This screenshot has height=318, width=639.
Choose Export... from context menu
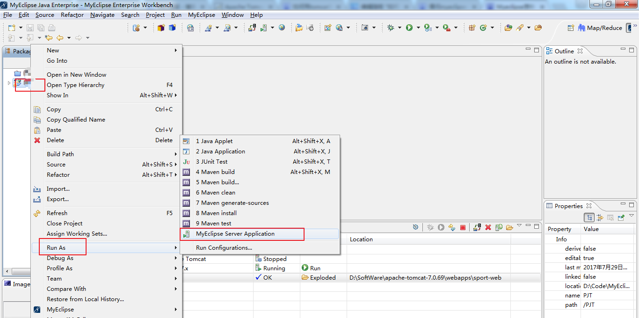pyautogui.click(x=106, y=199)
